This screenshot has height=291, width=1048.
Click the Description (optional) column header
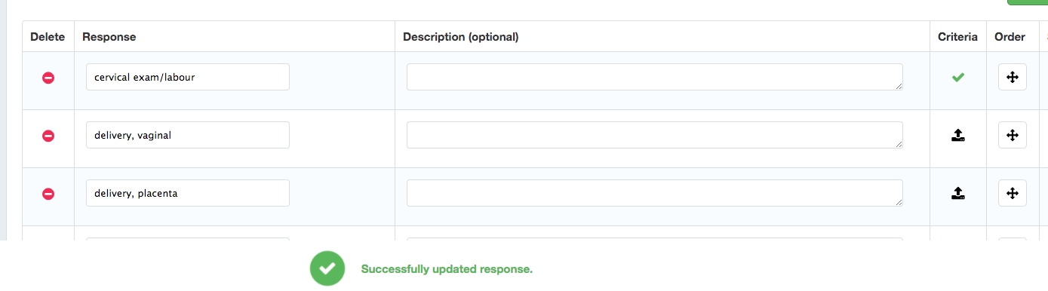(x=461, y=37)
